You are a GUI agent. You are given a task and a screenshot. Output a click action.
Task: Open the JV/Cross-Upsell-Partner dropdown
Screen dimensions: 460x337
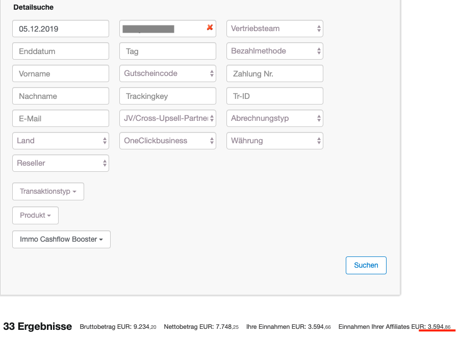tap(167, 118)
